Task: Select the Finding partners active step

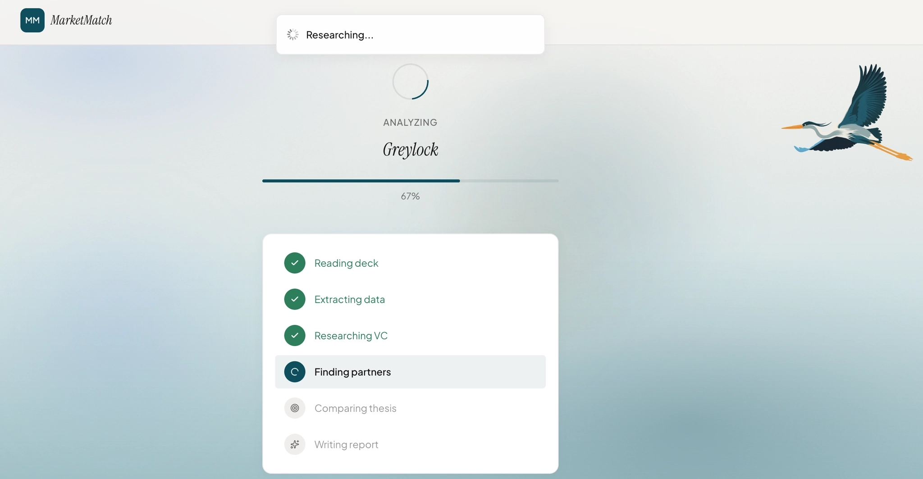Action: [410, 372]
